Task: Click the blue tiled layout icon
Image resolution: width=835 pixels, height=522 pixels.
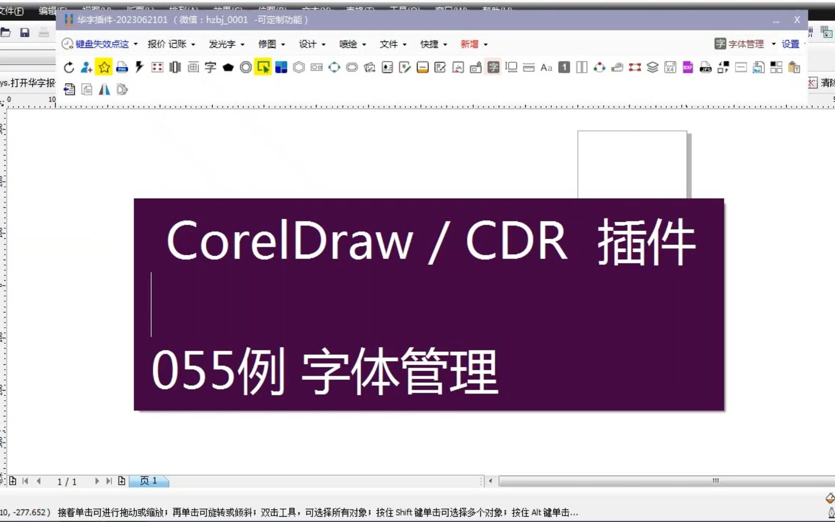Action: pyautogui.click(x=281, y=67)
